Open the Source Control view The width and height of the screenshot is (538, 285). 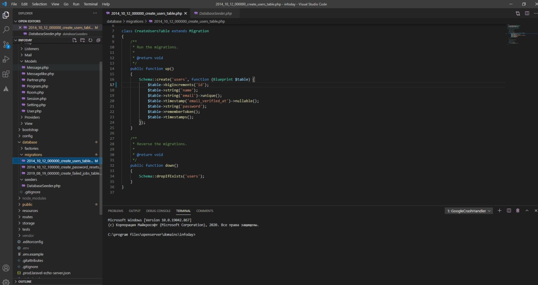point(6,44)
